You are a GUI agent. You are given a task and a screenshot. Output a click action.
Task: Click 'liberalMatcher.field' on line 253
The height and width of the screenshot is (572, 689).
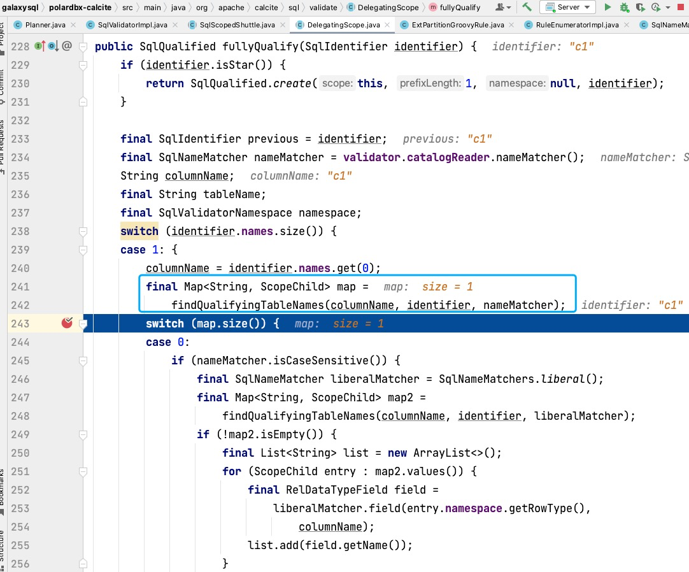coord(336,508)
